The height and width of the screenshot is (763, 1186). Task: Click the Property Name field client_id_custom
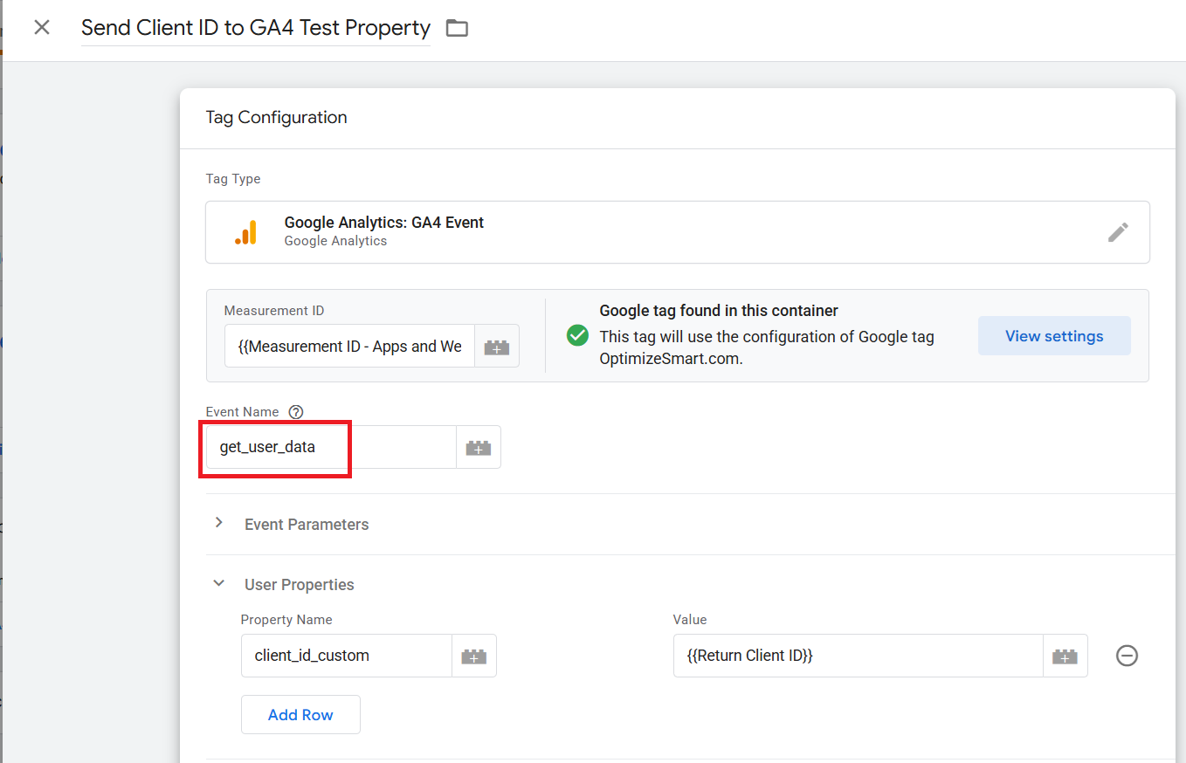(346, 656)
